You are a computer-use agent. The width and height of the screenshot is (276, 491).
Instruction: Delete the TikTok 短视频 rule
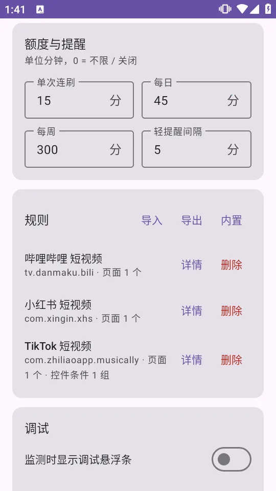click(x=232, y=360)
